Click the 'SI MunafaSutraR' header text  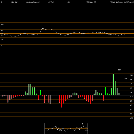pos(33,2)
